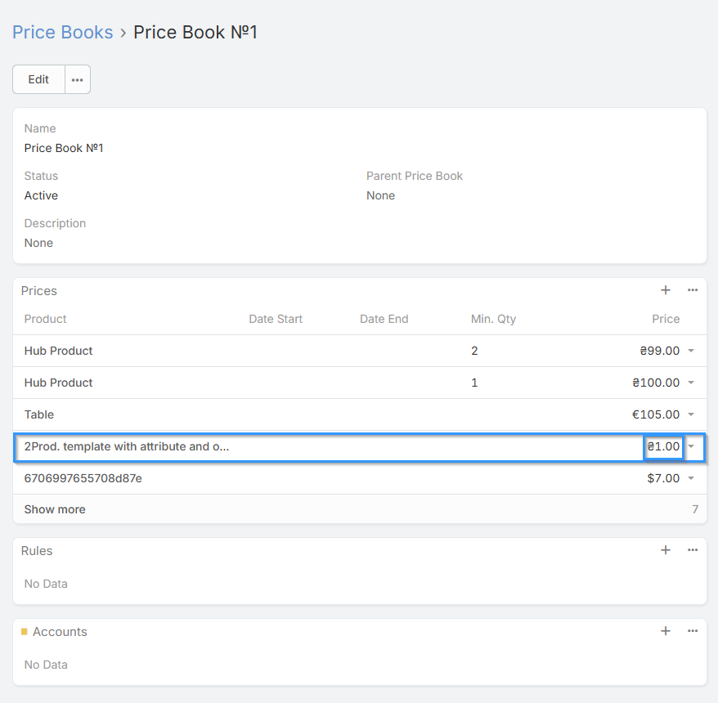Screen dimensions: 718x703
Task: Expand dropdown for the ₴100.00 Hub Product row
Action: pyautogui.click(x=691, y=383)
